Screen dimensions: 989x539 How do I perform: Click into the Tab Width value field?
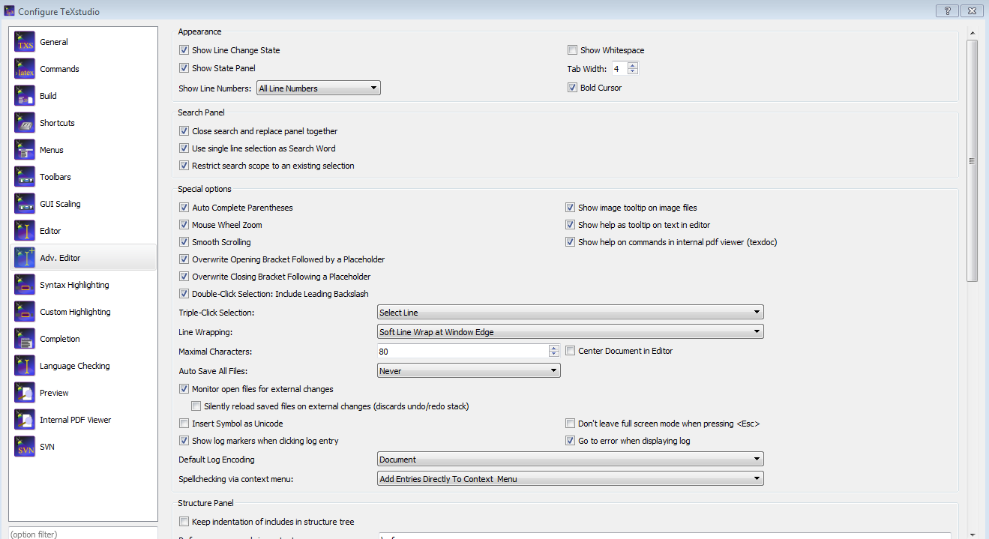tap(619, 69)
